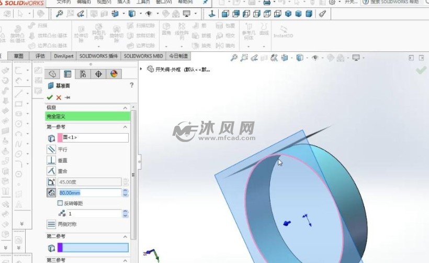Screen dimensions: 429x263
Task: Click the 80.00mm offset distance field
Action: click(89, 193)
